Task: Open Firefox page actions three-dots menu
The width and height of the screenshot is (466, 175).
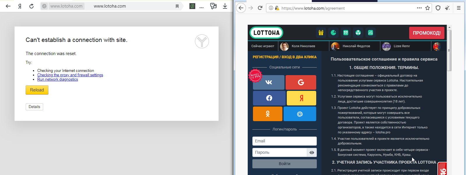Action: [419, 8]
